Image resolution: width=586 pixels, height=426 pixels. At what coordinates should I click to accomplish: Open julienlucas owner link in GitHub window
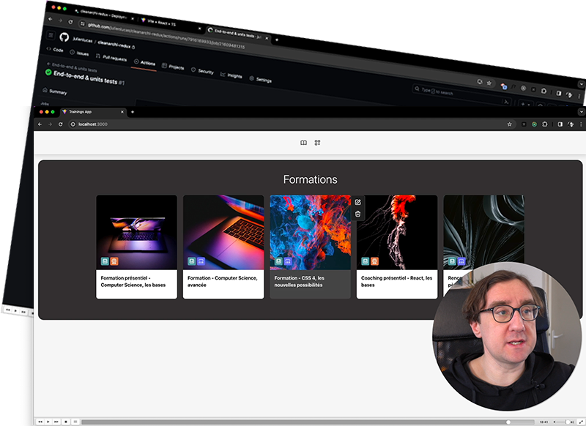(x=82, y=40)
